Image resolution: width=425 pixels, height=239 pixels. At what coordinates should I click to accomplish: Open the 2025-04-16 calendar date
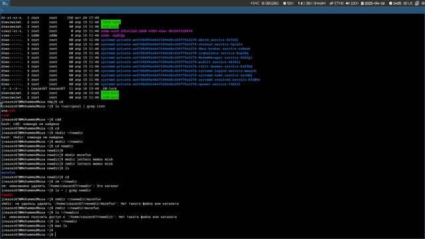point(373,3)
